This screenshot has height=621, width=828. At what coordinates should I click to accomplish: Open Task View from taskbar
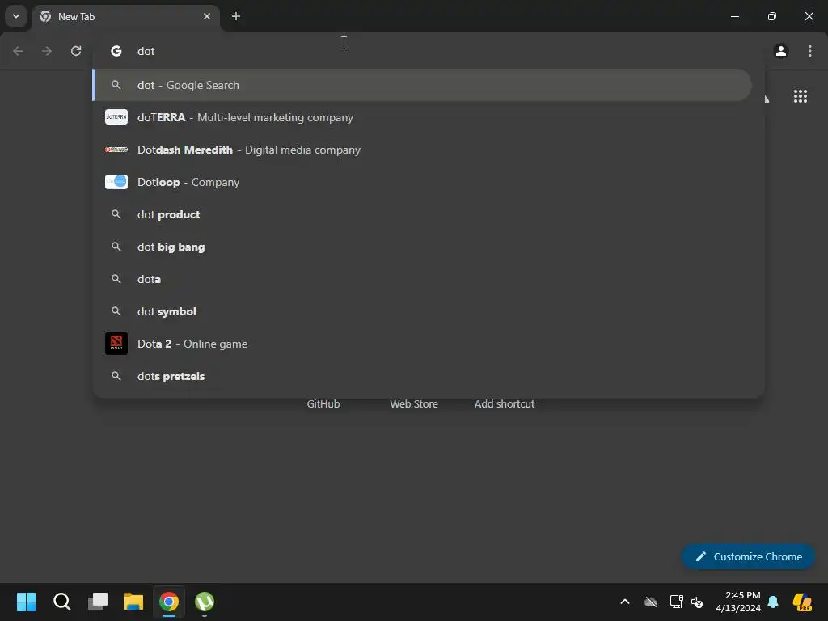pyautogui.click(x=98, y=602)
